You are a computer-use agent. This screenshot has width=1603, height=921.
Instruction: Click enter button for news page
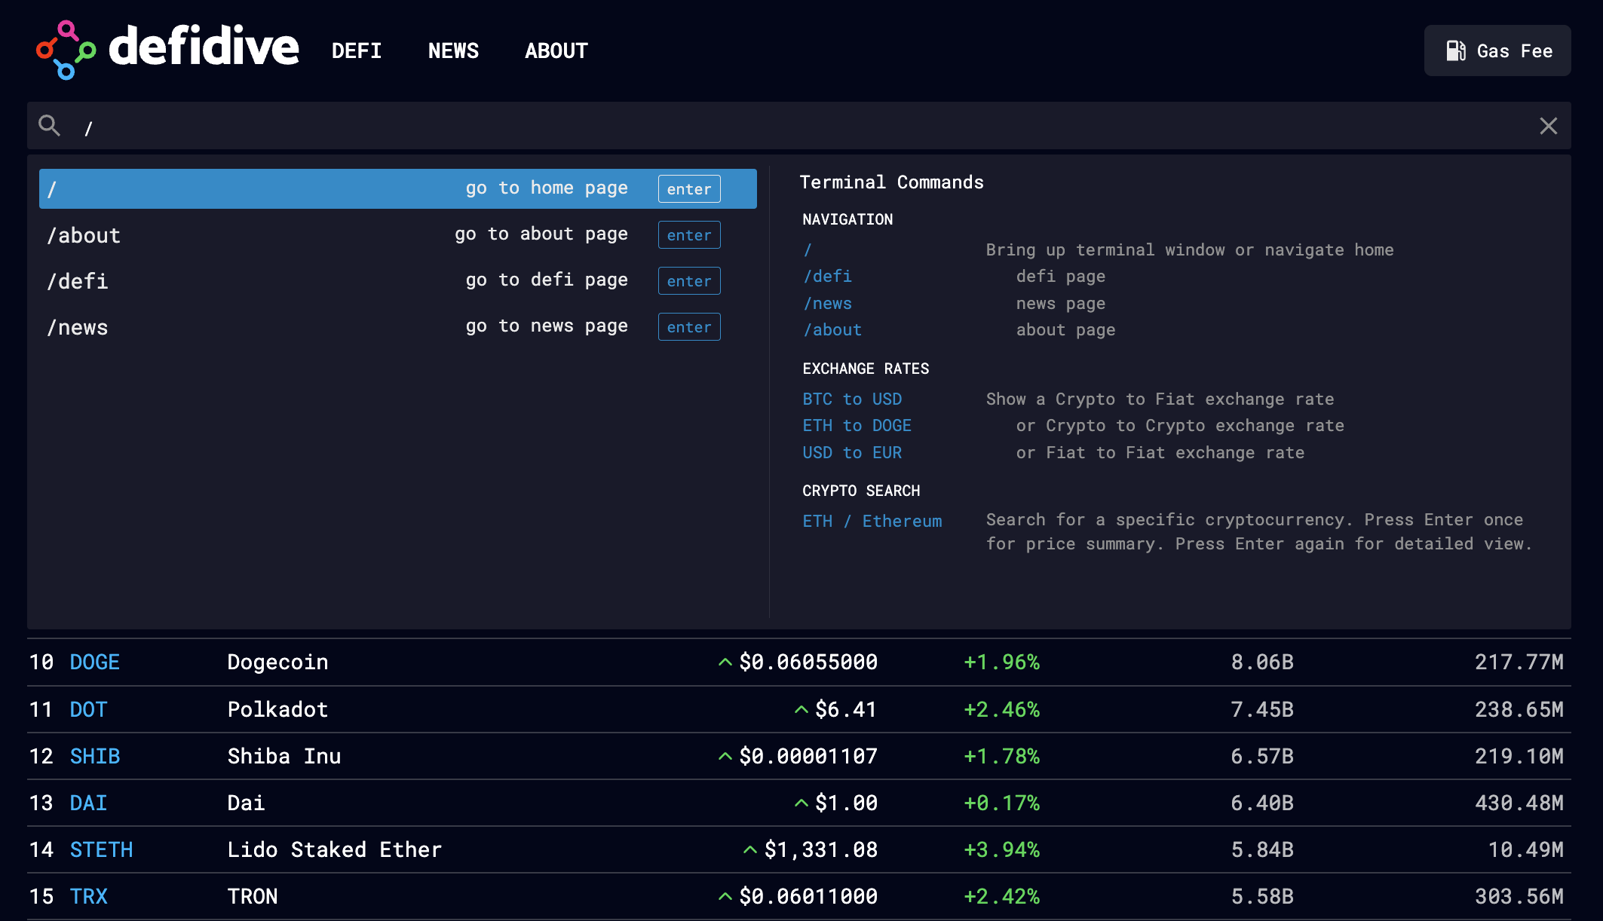pyautogui.click(x=689, y=326)
